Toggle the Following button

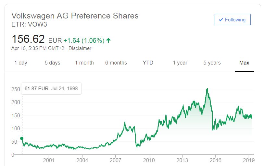coord(233,20)
